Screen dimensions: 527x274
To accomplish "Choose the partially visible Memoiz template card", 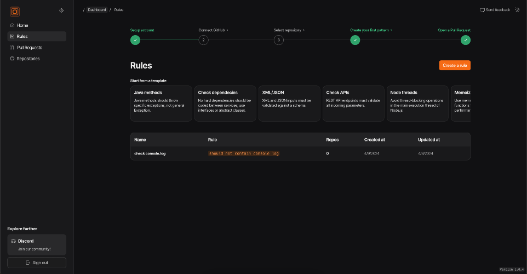I will tap(461, 104).
